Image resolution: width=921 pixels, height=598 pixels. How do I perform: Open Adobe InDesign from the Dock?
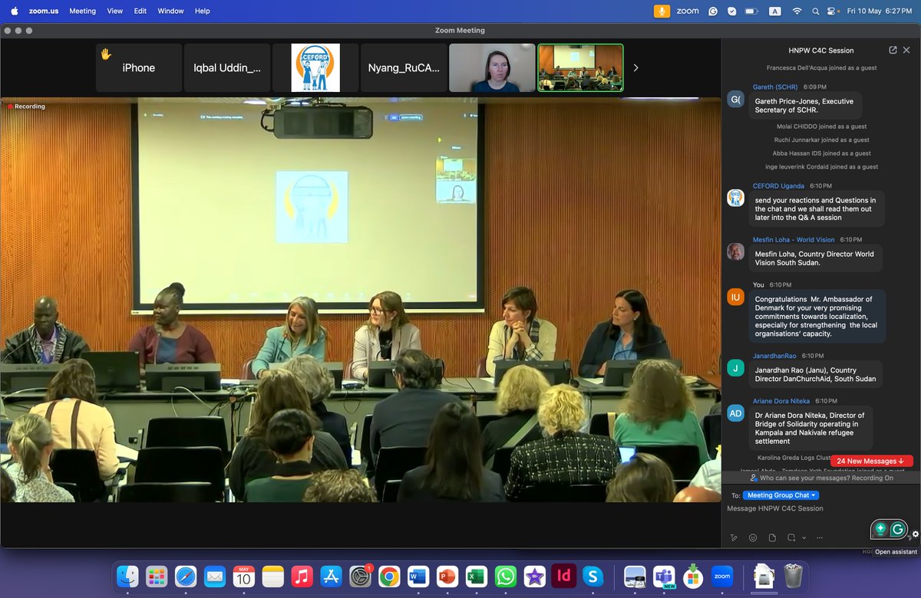pyautogui.click(x=564, y=576)
